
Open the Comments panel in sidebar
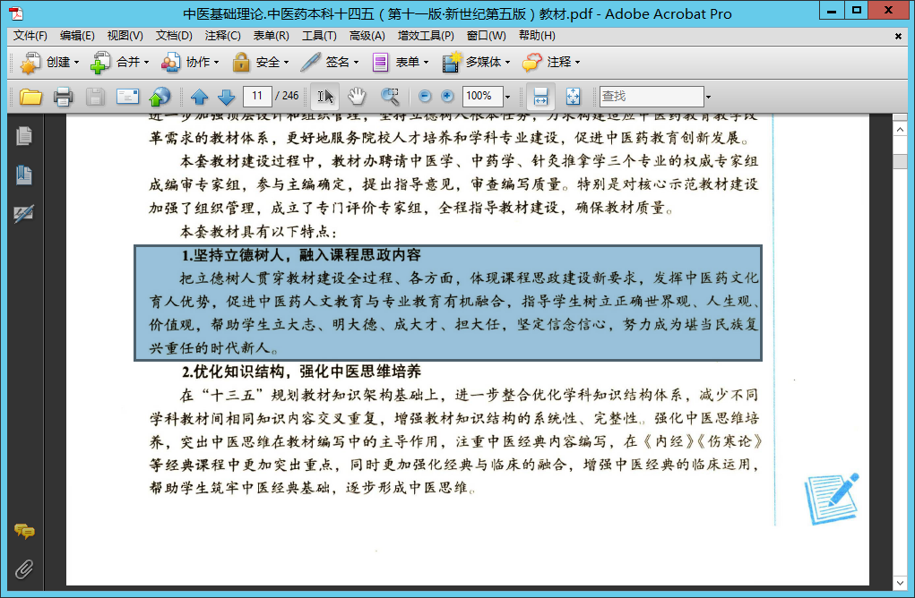coord(24,532)
